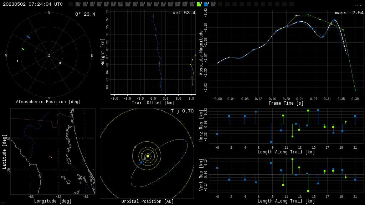Select station square 11 in the top bar
The height and width of the screenshot is (205, 365).
coord(149,4)
